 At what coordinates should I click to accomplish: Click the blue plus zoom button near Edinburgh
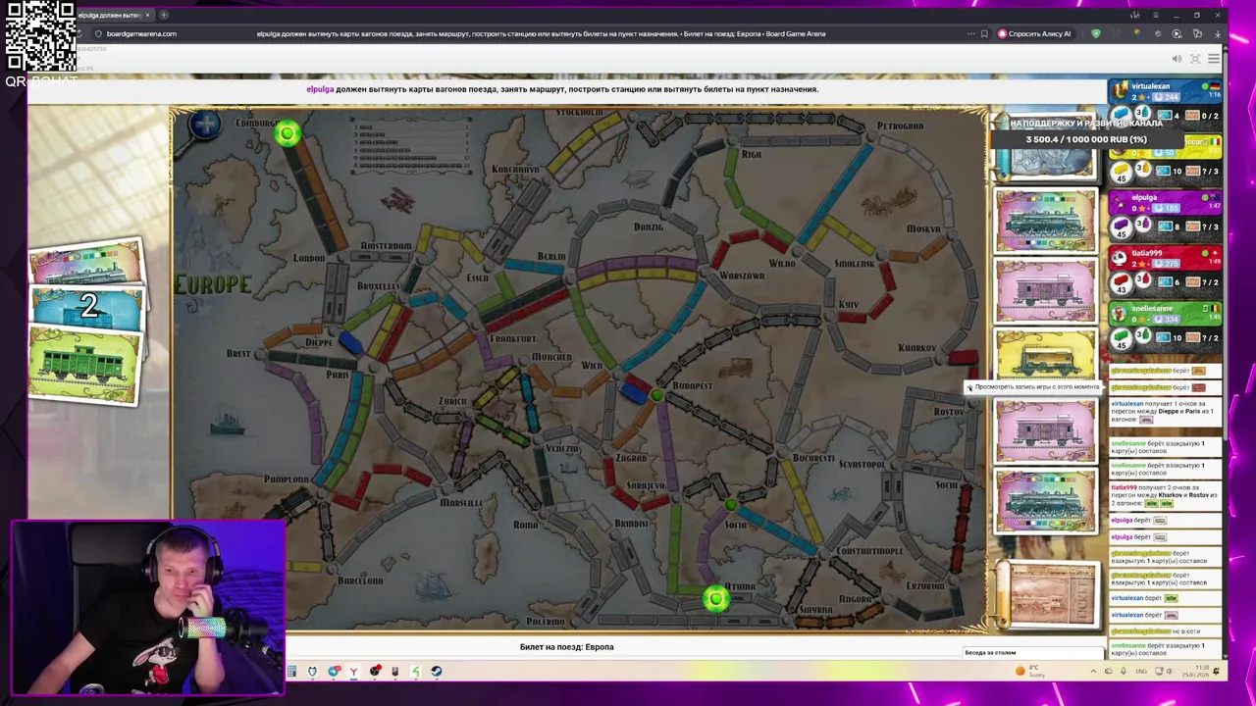coord(205,125)
